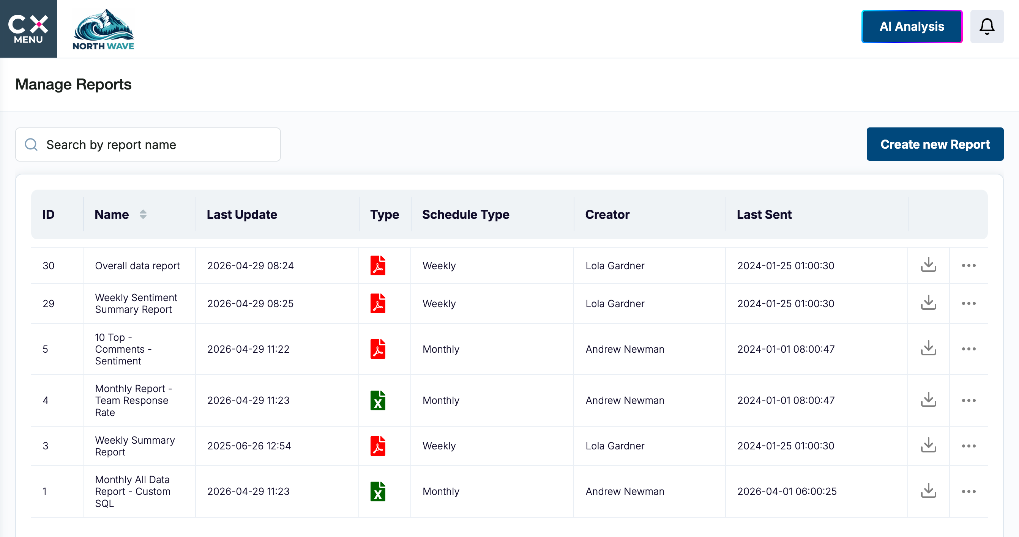
Task: Click the Type column header
Action: pos(385,215)
